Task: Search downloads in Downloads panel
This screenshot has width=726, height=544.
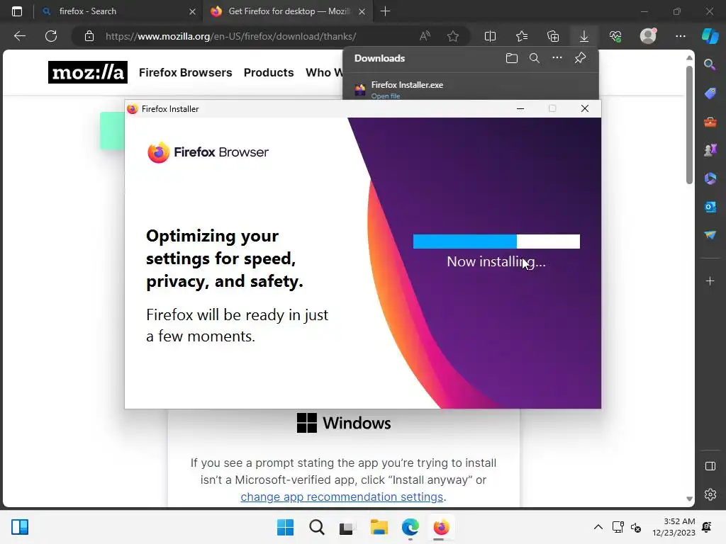Action: [x=535, y=58]
